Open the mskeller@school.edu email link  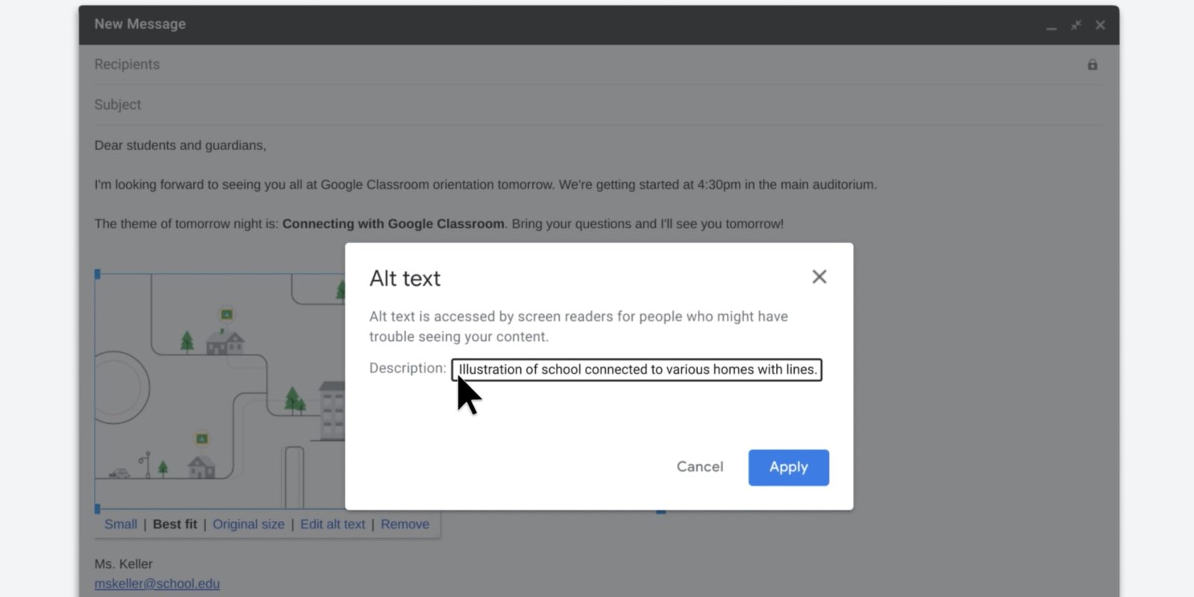coord(157,584)
